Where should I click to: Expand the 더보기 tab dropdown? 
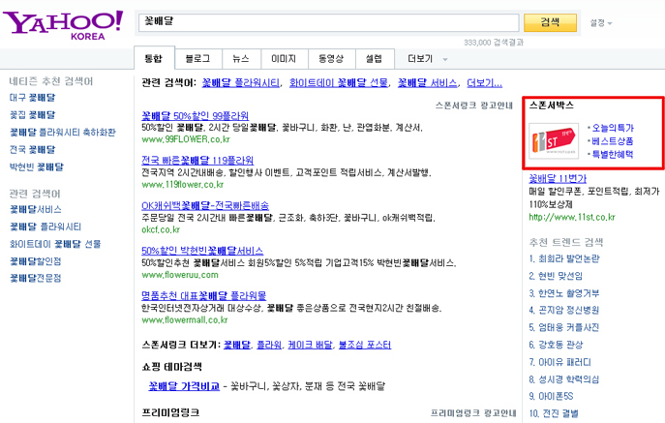tap(427, 58)
